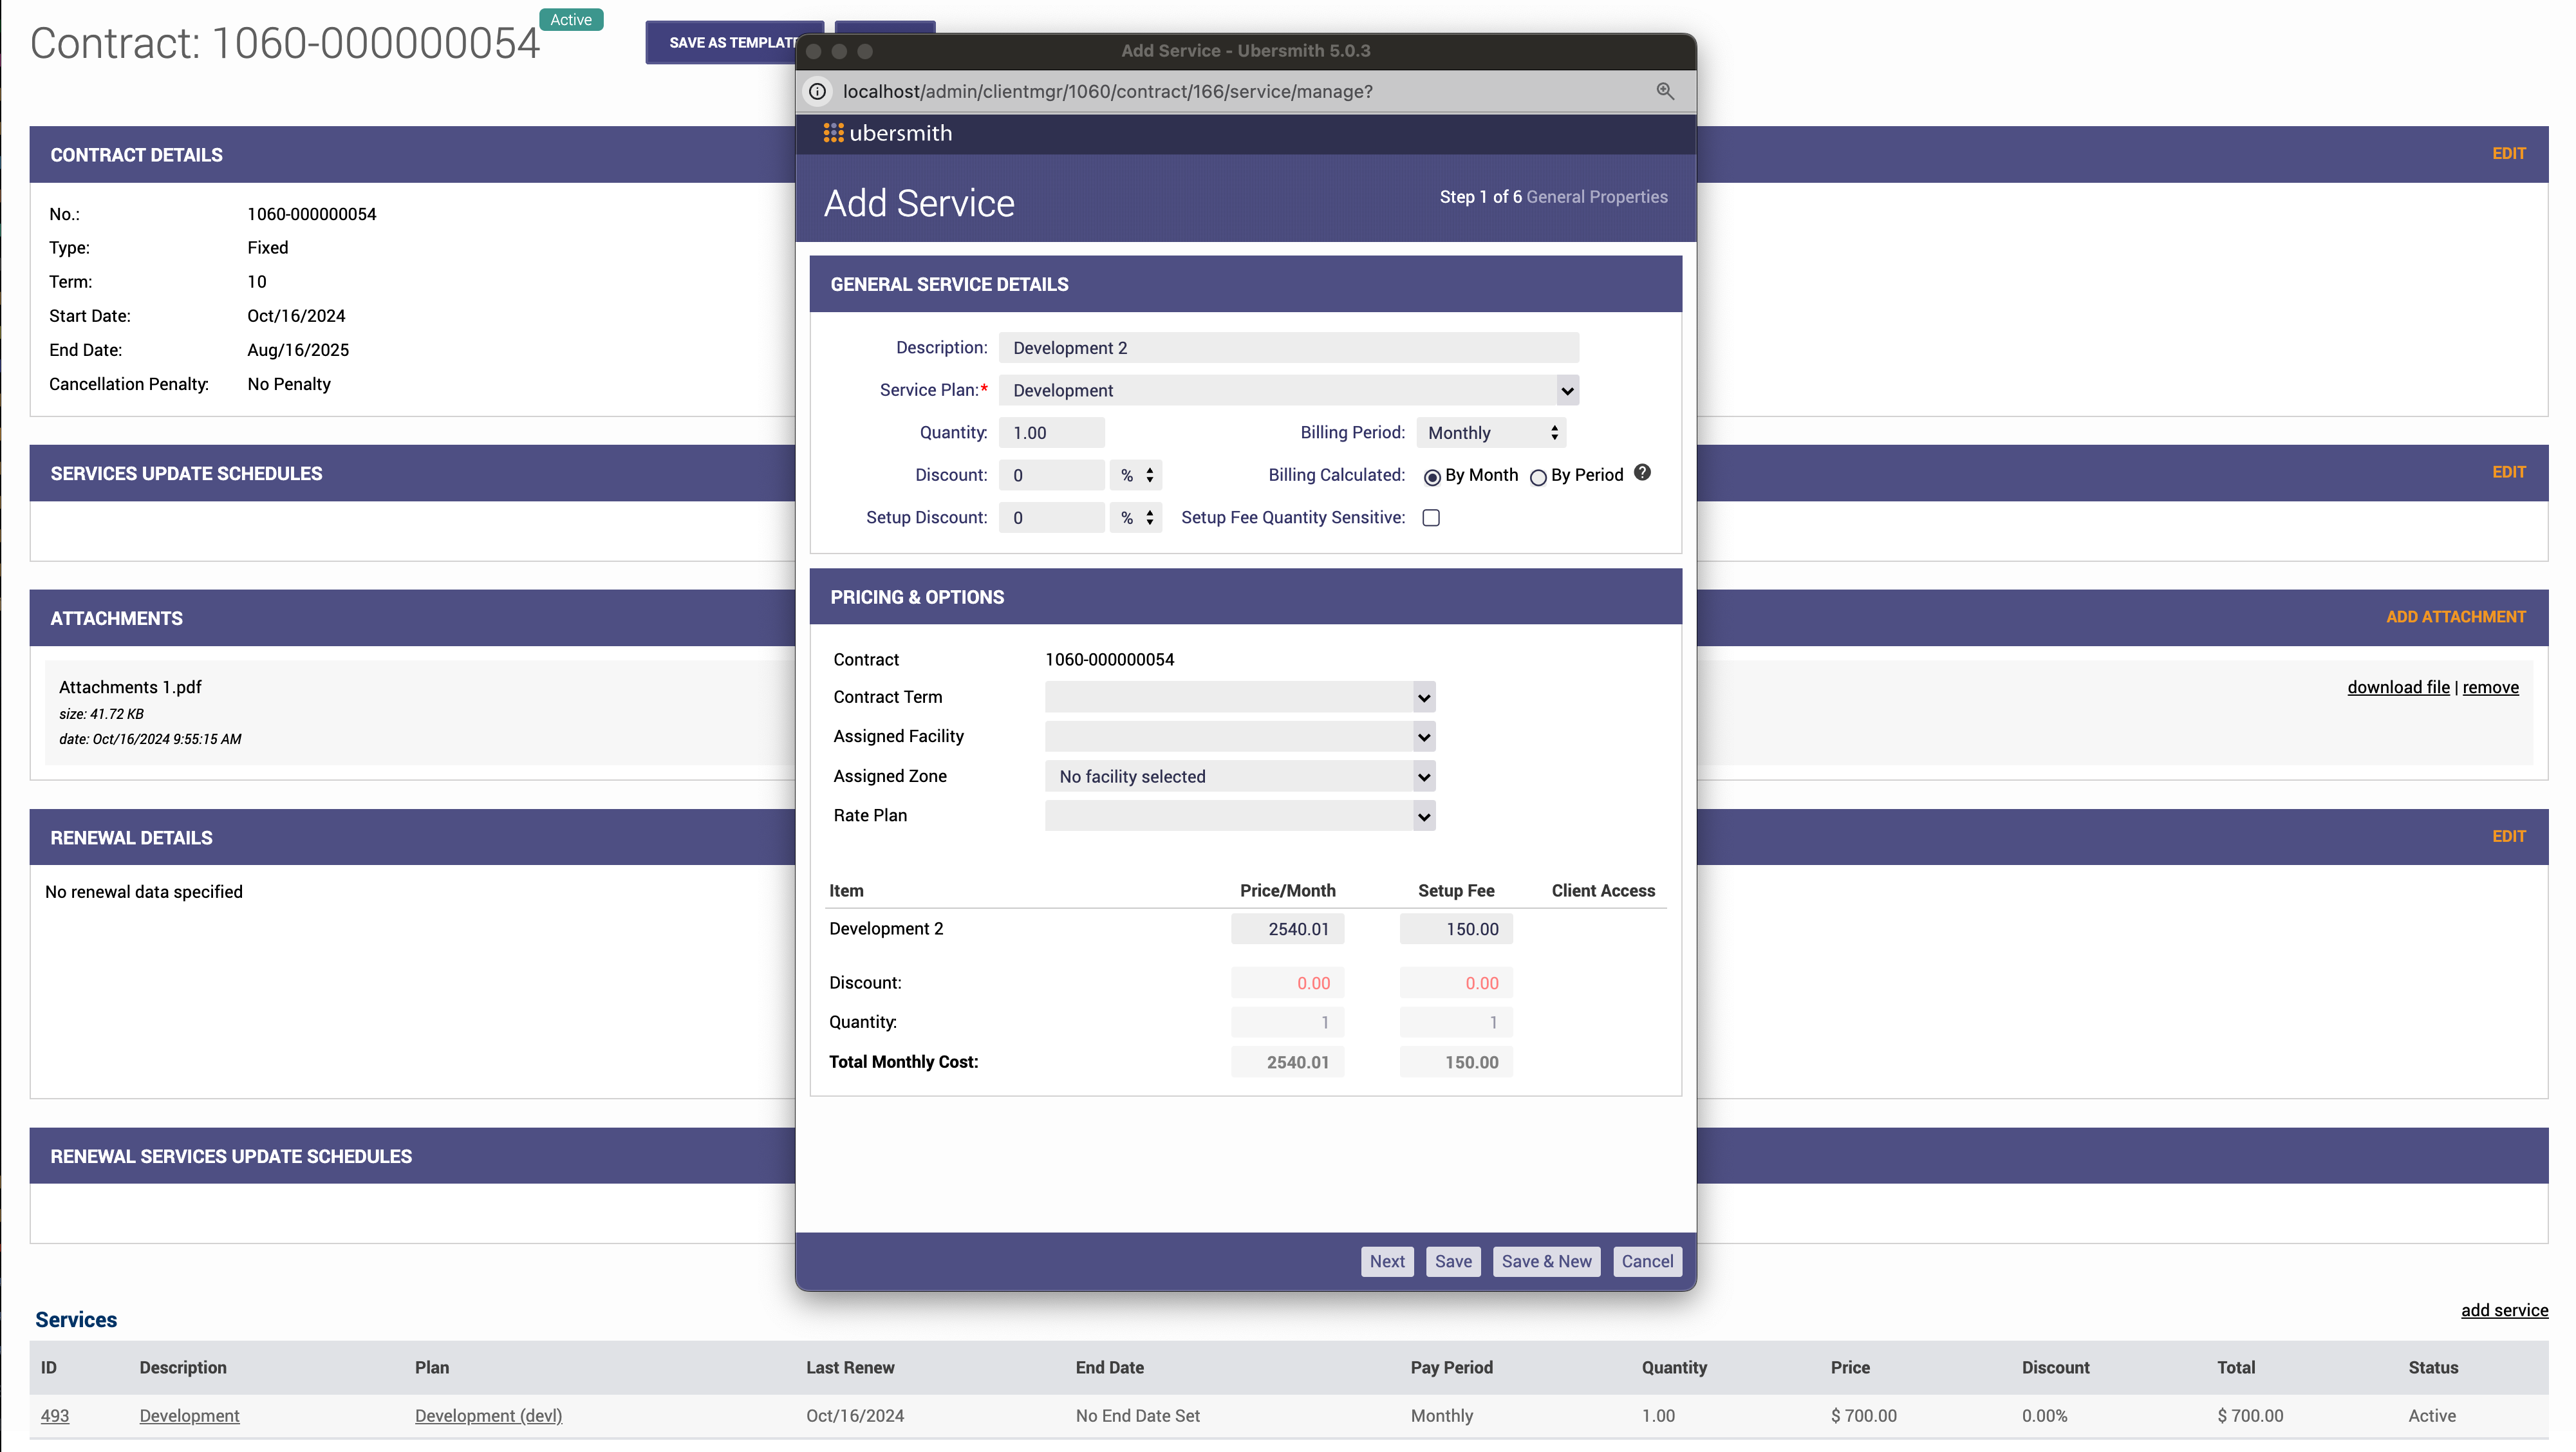Click EDIT in Contract Details header

(x=2508, y=153)
